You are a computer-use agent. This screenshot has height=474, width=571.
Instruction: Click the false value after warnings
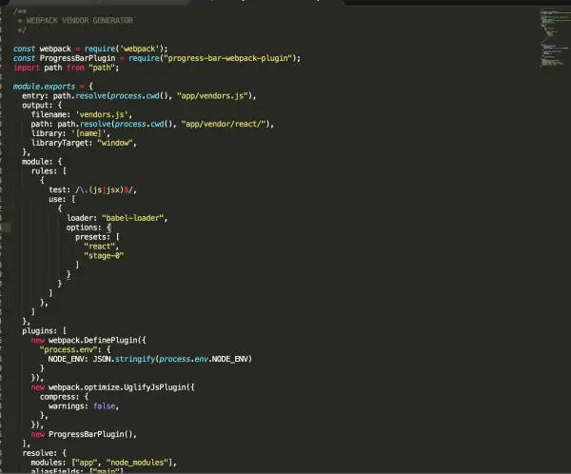click(x=104, y=405)
